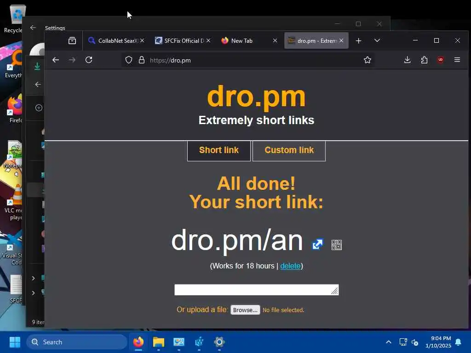
Task: Open a new tab with plus
Action: pyautogui.click(x=358, y=40)
